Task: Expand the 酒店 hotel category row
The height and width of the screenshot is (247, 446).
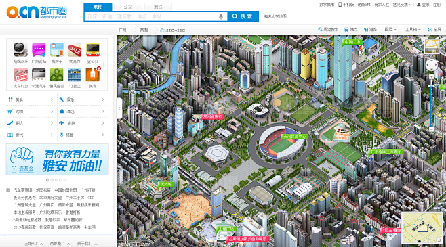Action: 81,112
